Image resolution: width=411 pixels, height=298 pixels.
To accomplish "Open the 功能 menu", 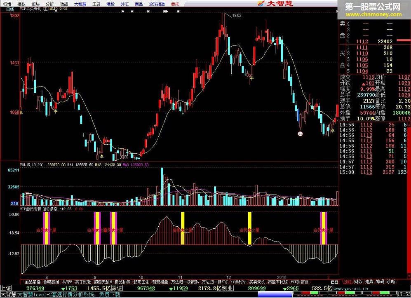I will coord(64,4).
